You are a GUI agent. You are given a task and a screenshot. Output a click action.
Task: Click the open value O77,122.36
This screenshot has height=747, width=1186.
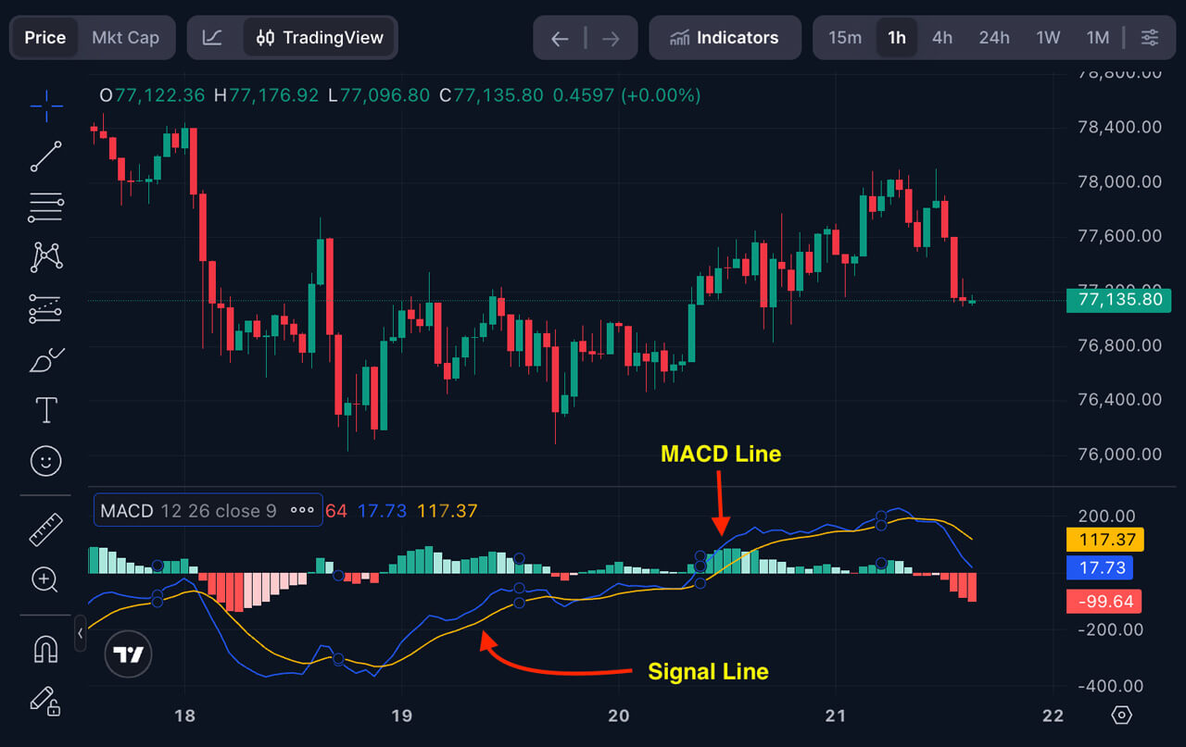coord(152,95)
